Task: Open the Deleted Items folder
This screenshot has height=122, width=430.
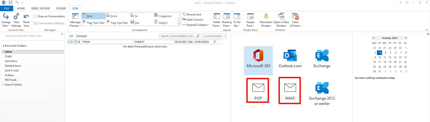Action: [13, 66]
